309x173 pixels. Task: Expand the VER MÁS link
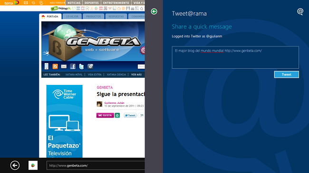click(x=136, y=74)
